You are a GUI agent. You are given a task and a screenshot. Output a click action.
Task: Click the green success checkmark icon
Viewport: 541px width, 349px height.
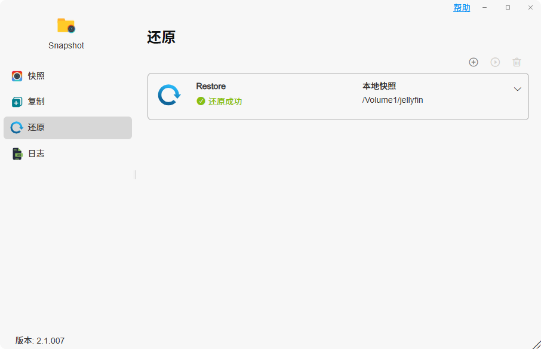200,101
